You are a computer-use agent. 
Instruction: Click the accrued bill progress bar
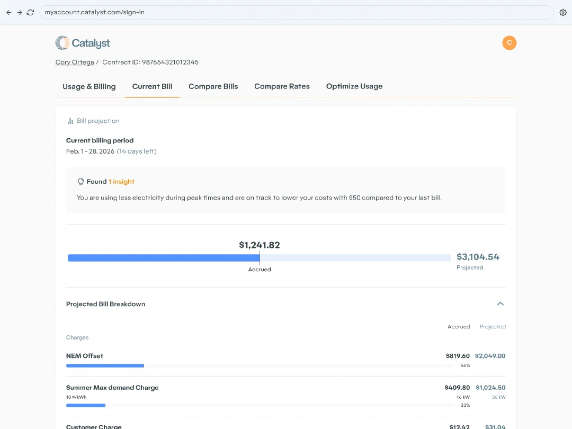pyautogui.click(x=260, y=258)
